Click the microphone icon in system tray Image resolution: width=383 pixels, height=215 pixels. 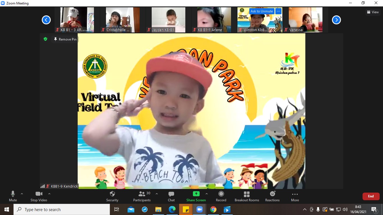pyautogui.click(x=318, y=209)
